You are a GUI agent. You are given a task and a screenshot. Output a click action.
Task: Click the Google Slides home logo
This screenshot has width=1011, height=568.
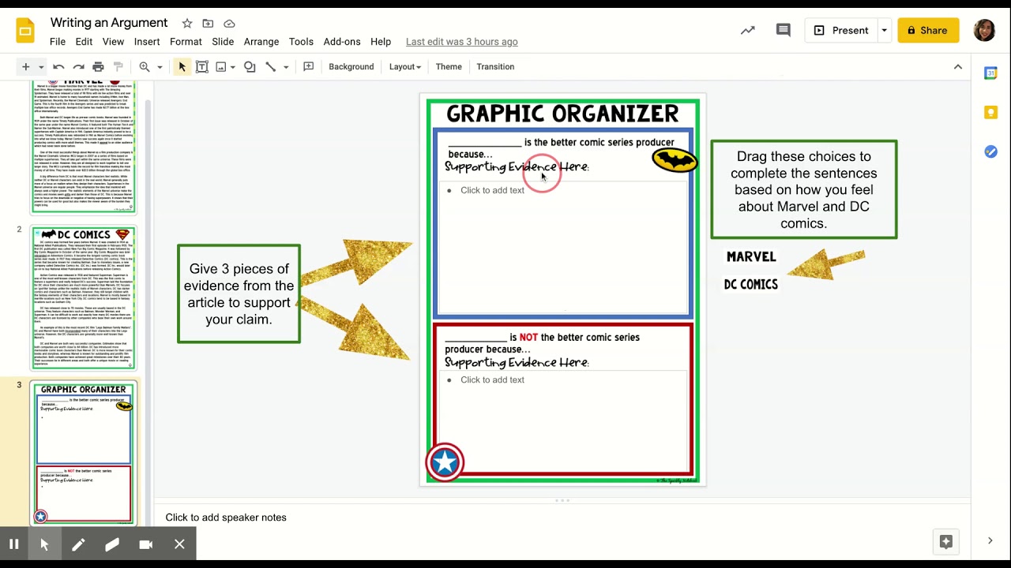coord(25,31)
